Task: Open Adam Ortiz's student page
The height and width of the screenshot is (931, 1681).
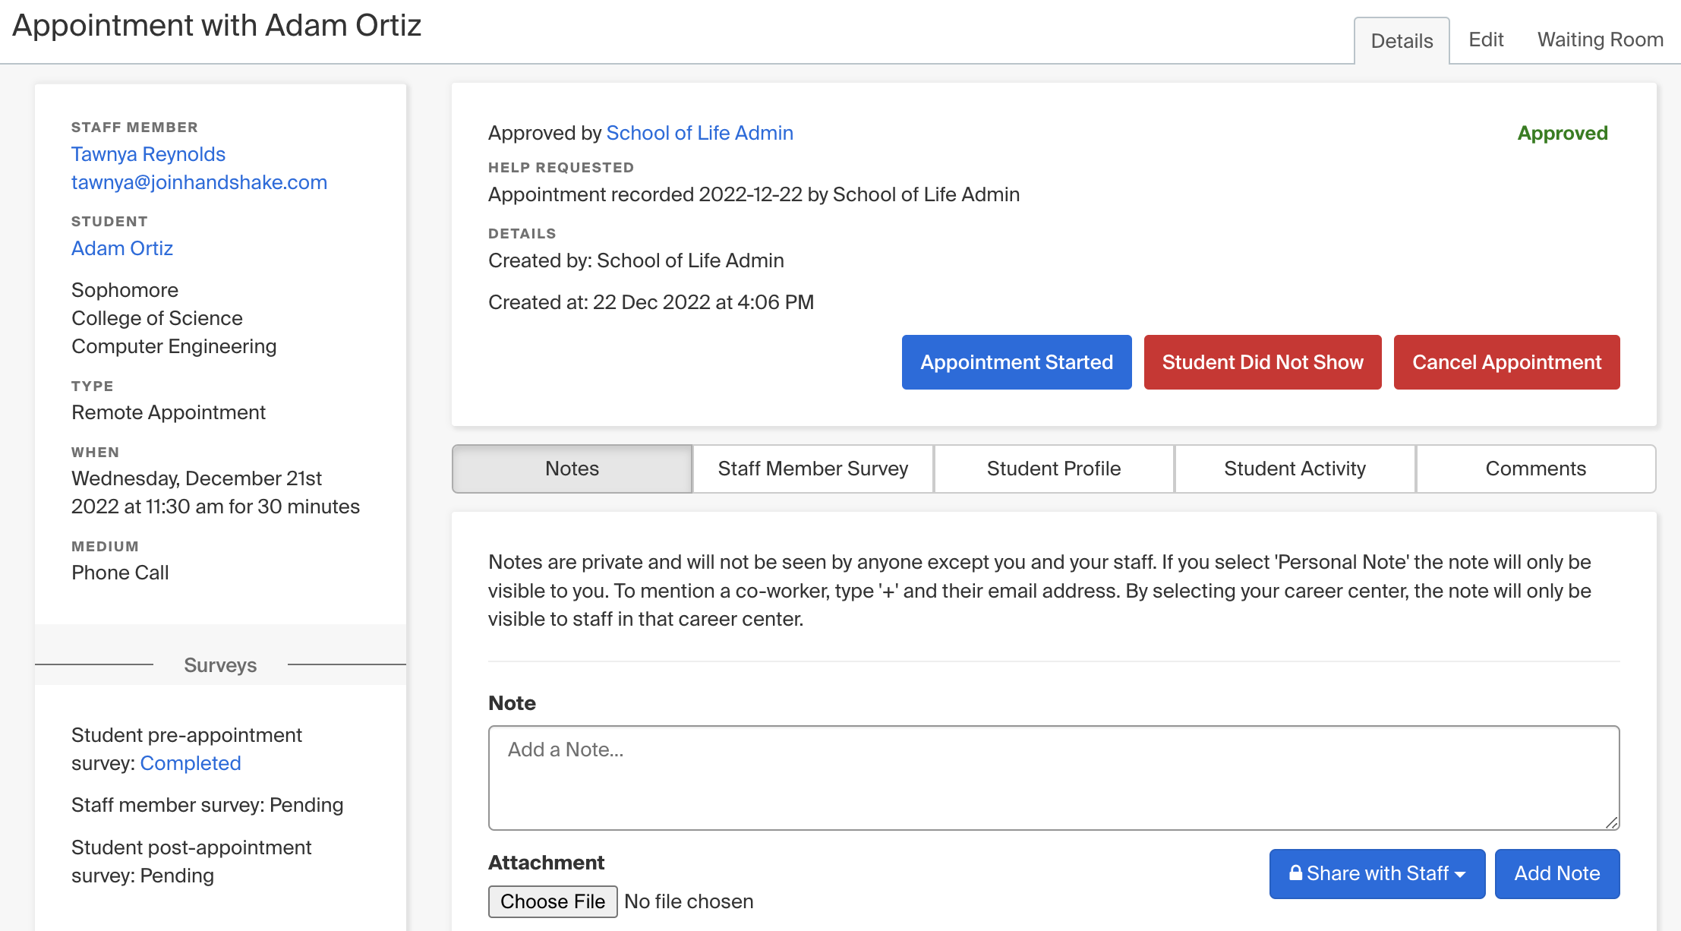Action: coord(121,248)
